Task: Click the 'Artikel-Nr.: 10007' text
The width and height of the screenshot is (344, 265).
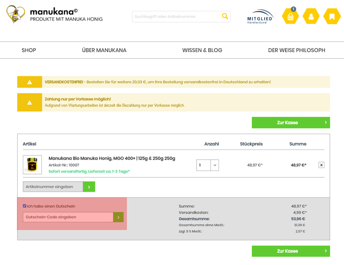Action: [x=64, y=165]
